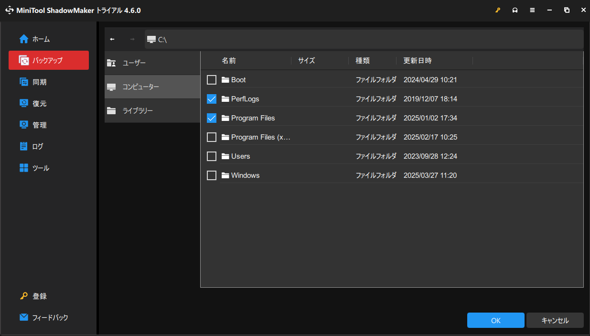The width and height of the screenshot is (590, 336).
Task: Click the Windows folder icon
Action: [x=225, y=175]
